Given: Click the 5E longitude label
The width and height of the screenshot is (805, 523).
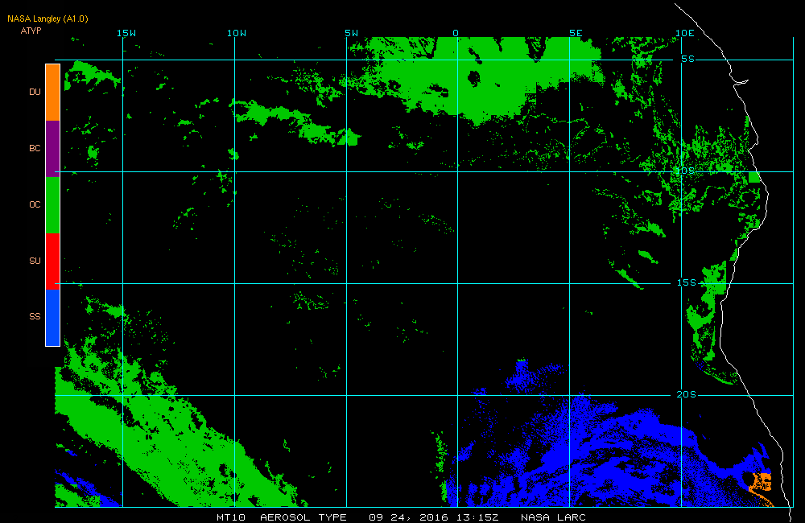Looking at the screenshot, I should coord(576,33).
